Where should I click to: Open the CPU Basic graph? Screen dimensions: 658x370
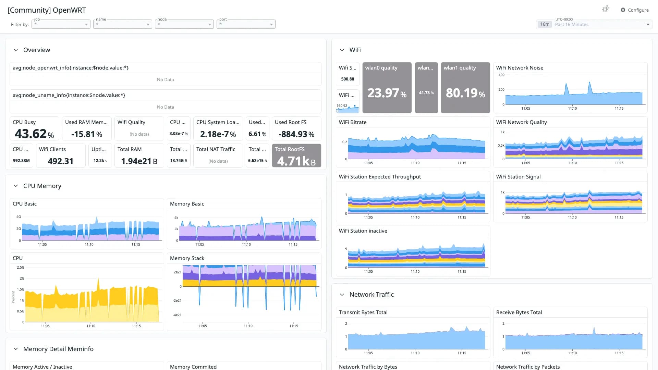pyautogui.click(x=87, y=224)
